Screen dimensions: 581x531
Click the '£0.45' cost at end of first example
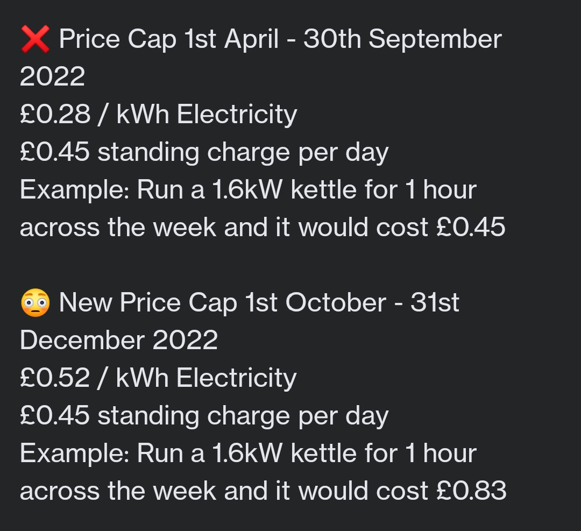click(471, 227)
